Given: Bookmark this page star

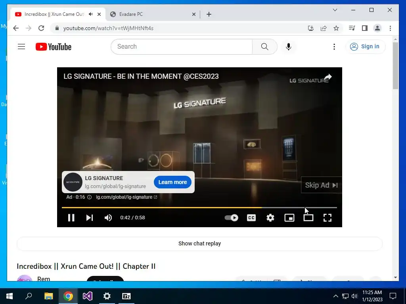Looking at the screenshot, I should point(336,28).
